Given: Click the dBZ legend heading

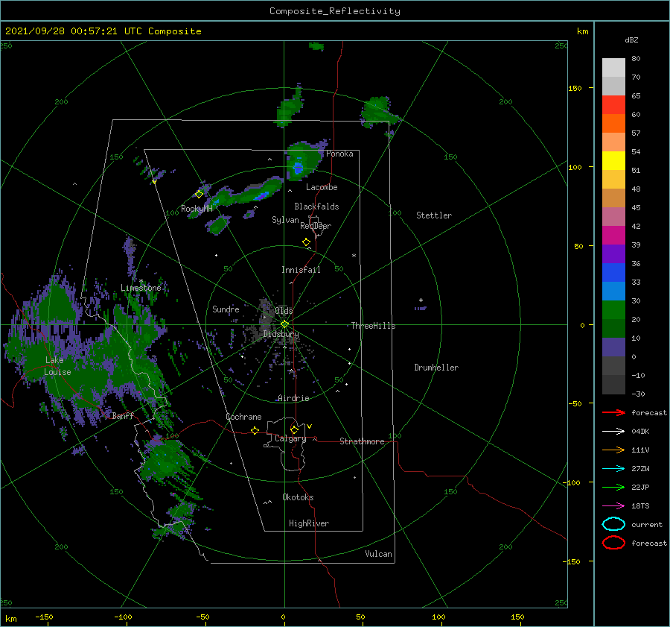Looking at the screenshot, I should pos(631,40).
